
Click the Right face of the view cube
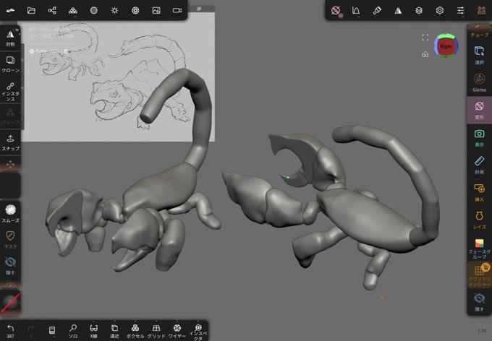click(446, 46)
